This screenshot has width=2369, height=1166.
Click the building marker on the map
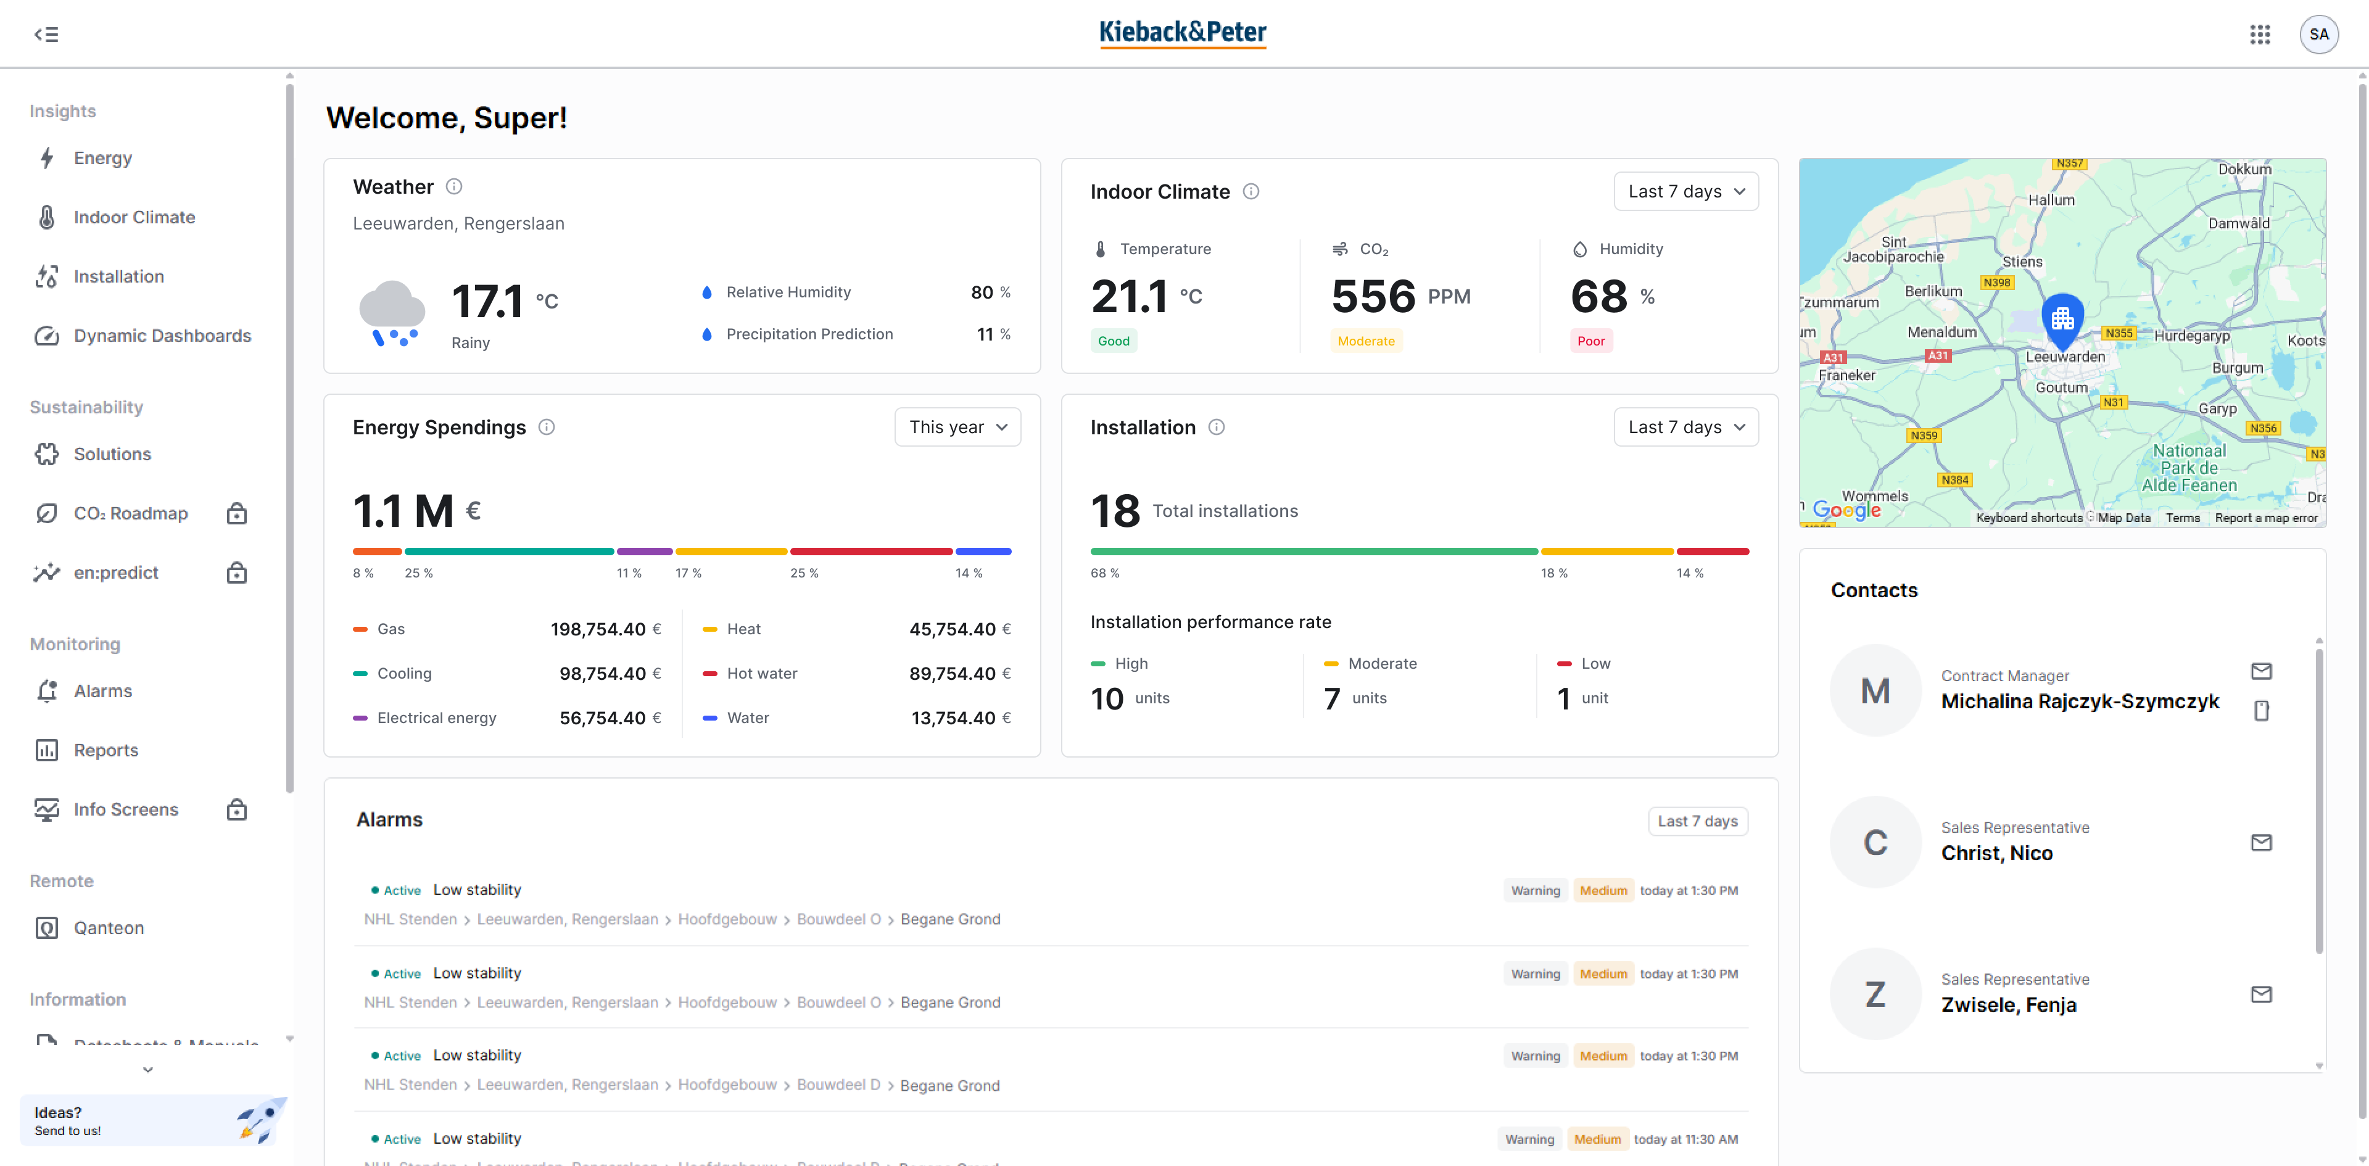(2062, 318)
